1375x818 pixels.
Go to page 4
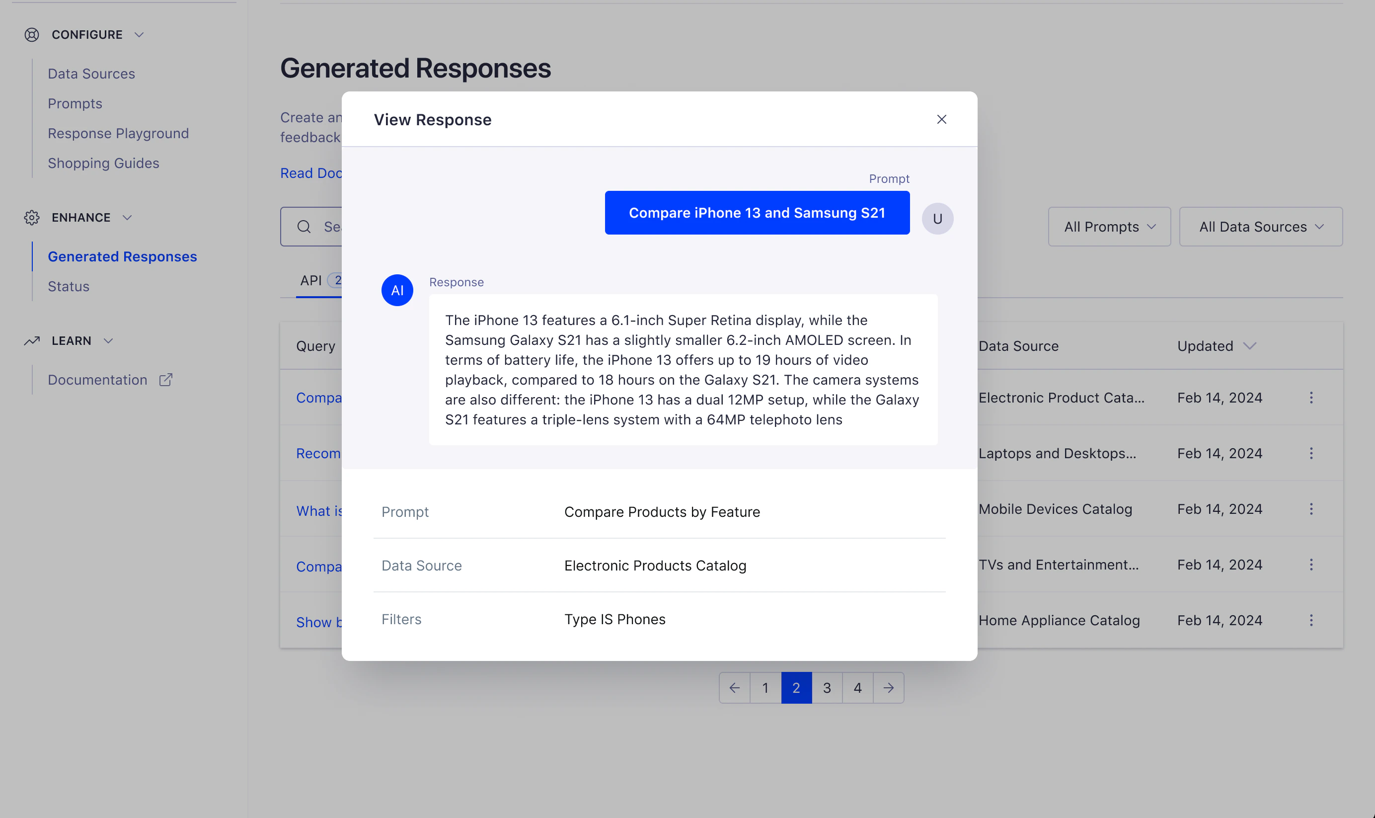(858, 688)
